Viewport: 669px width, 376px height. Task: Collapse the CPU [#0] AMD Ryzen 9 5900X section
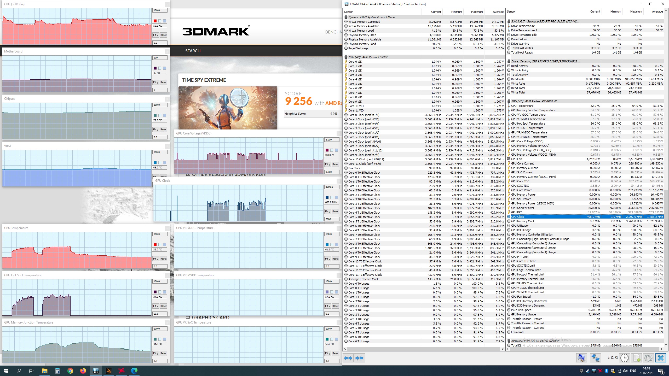coord(368,57)
